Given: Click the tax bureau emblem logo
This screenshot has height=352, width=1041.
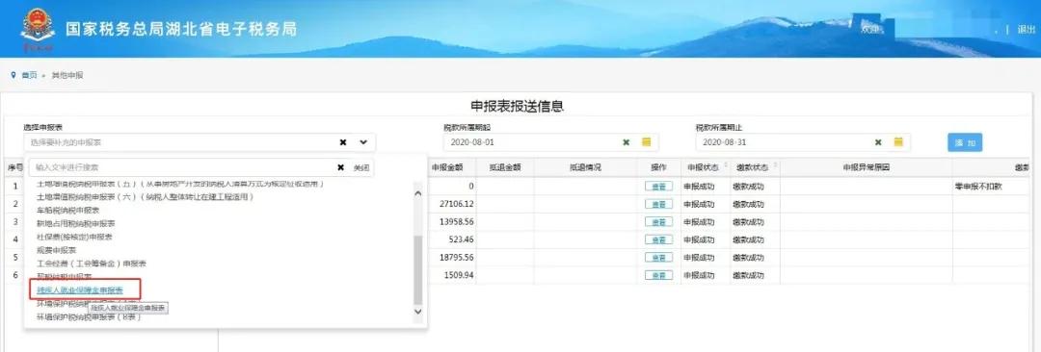Looking at the screenshot, I should click(x=38, y=30).
